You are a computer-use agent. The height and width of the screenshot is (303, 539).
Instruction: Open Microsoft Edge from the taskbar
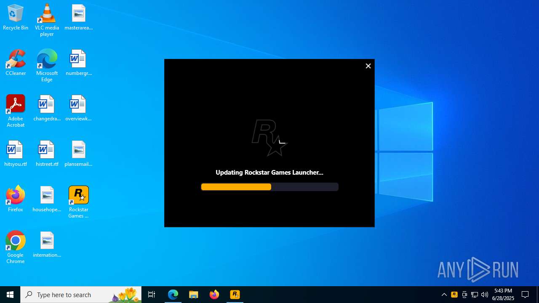(173, 295)
